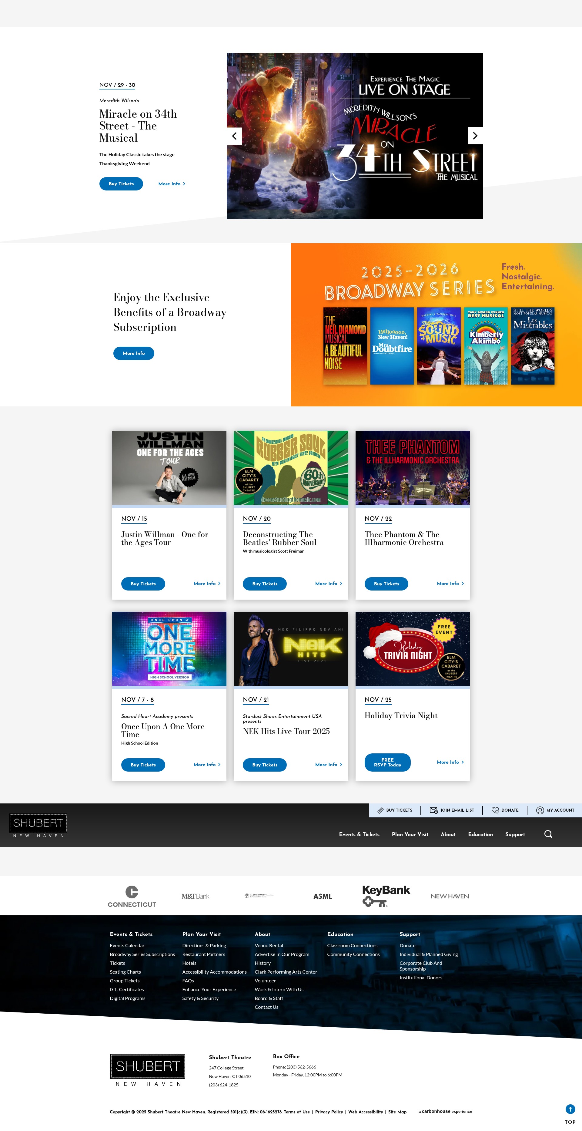
Task: Open Directions & Parking footer link
Action: pyautogui.click(x=204, y=945)
